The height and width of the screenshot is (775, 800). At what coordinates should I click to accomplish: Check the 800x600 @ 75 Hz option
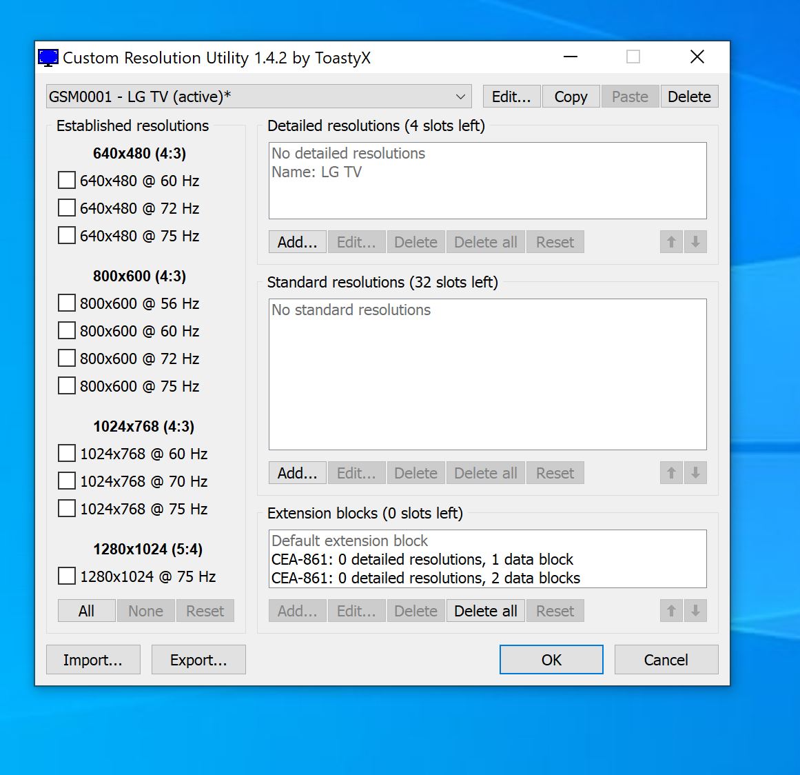click(67, 386)
